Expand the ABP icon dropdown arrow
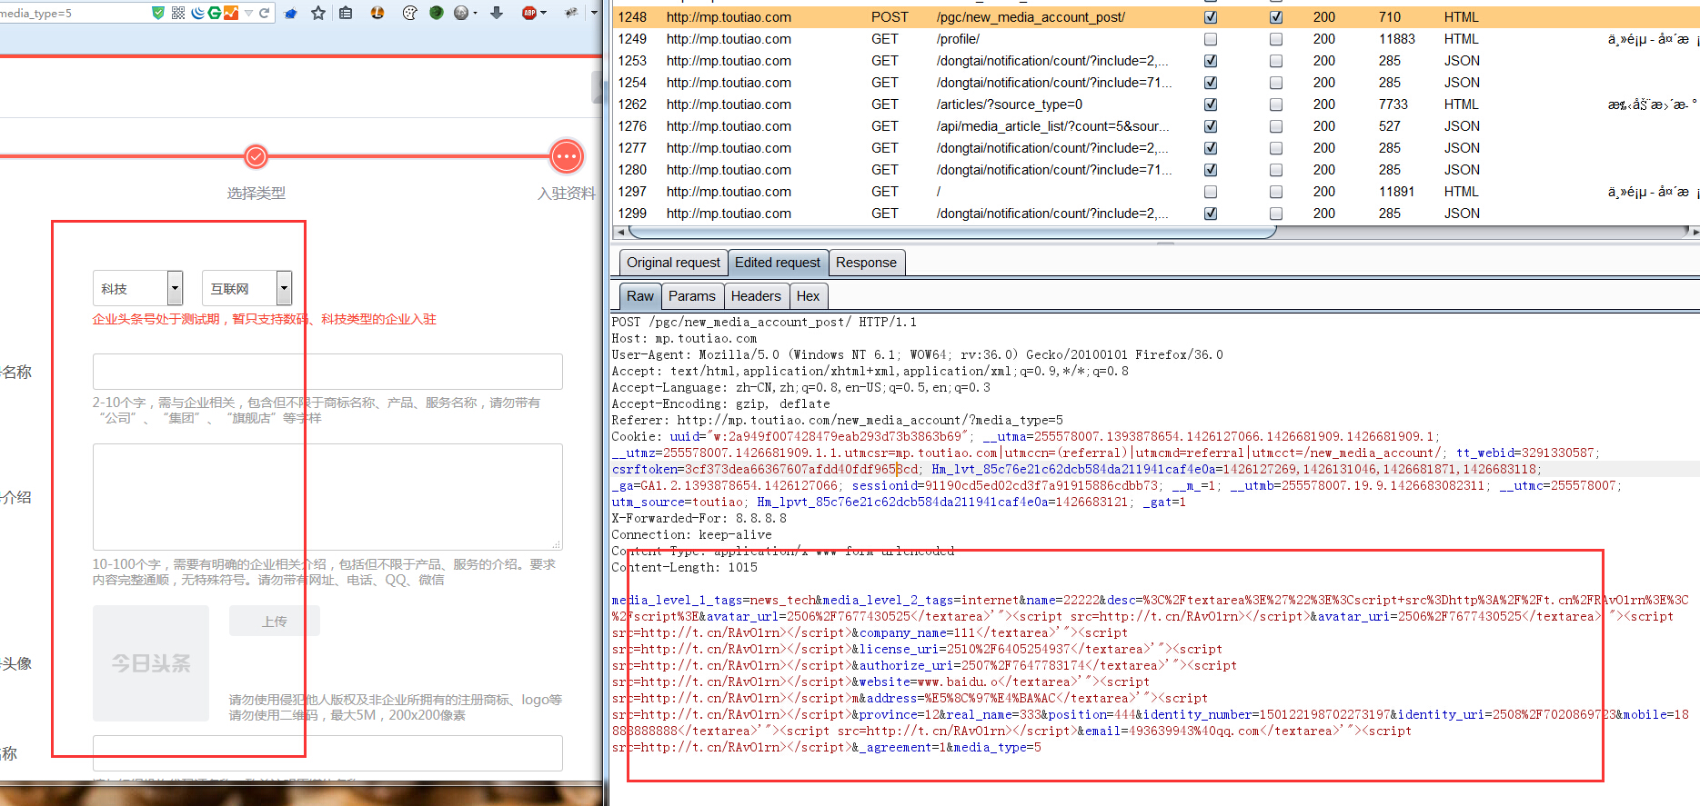1700x806 pixels. click(543, 14)
